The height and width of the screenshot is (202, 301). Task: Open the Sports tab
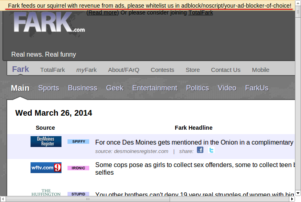pos(49,88)
